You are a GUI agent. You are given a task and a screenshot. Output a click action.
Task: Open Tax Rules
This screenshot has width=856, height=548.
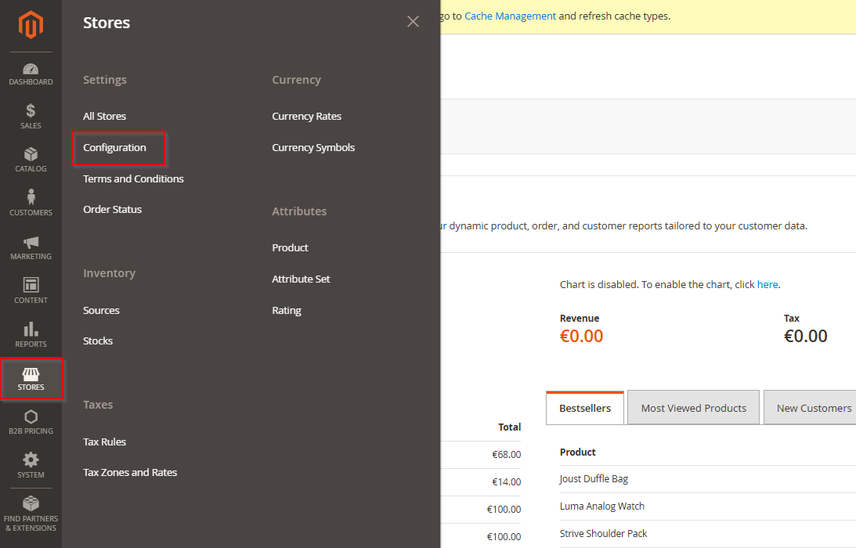tap(104, 442)
